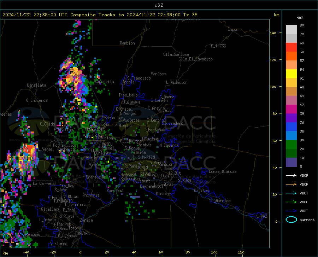This screenshot has height=257, width=318.
Task: Click the Clla.SanJose label on map
Action: point(176,54)
